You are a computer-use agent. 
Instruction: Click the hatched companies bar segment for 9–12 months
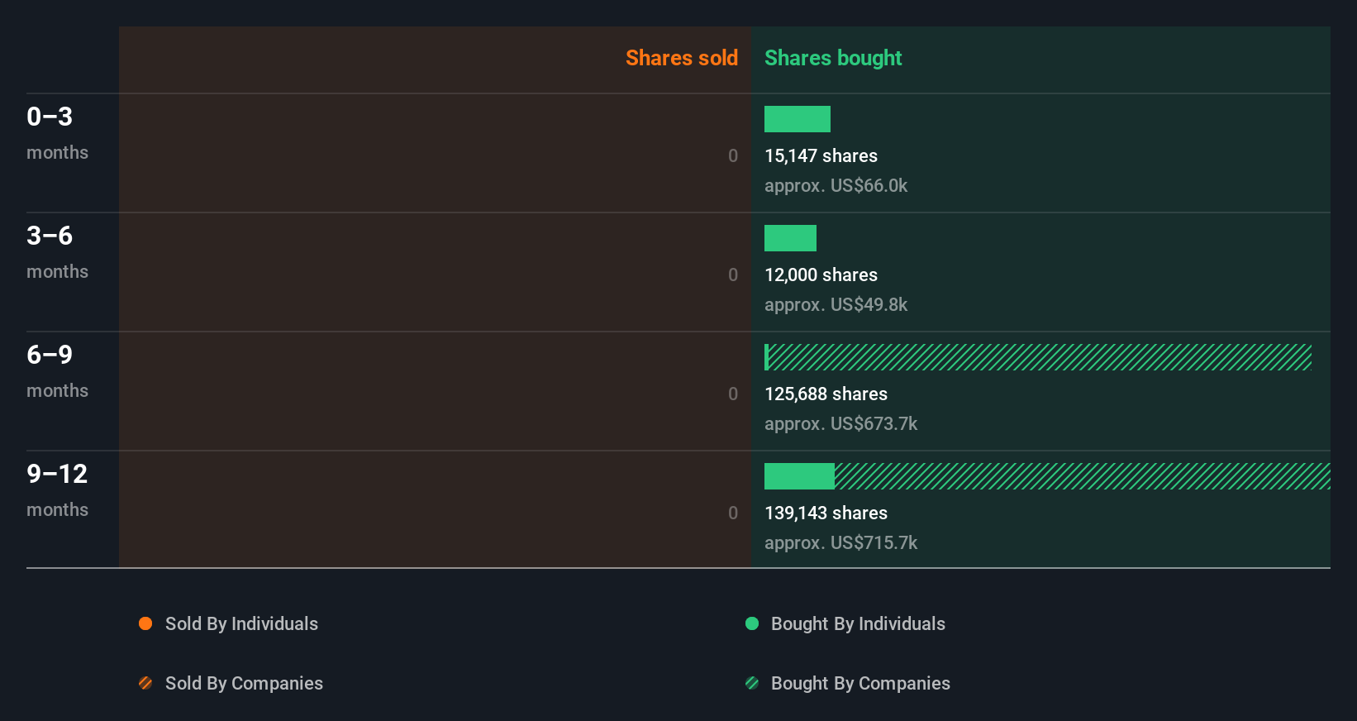point(1083,476)
